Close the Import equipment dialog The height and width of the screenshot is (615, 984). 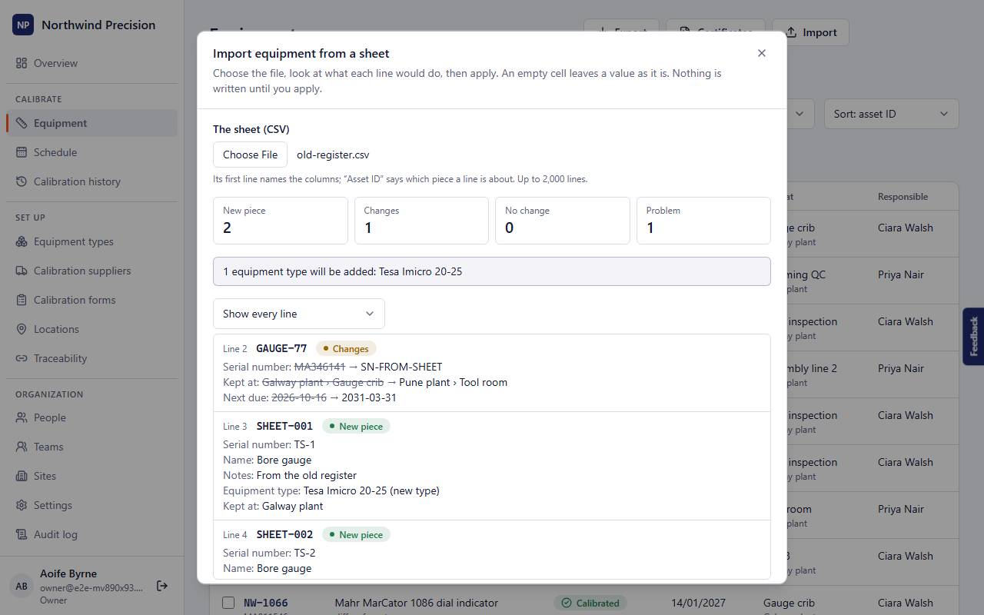(762, 53)
